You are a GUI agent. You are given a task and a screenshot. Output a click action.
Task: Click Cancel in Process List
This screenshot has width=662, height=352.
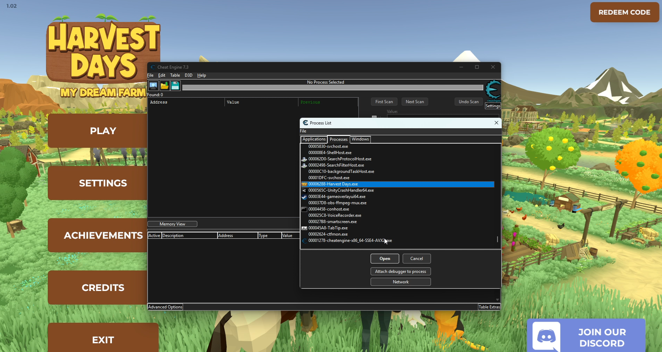(x=417, y=259)
